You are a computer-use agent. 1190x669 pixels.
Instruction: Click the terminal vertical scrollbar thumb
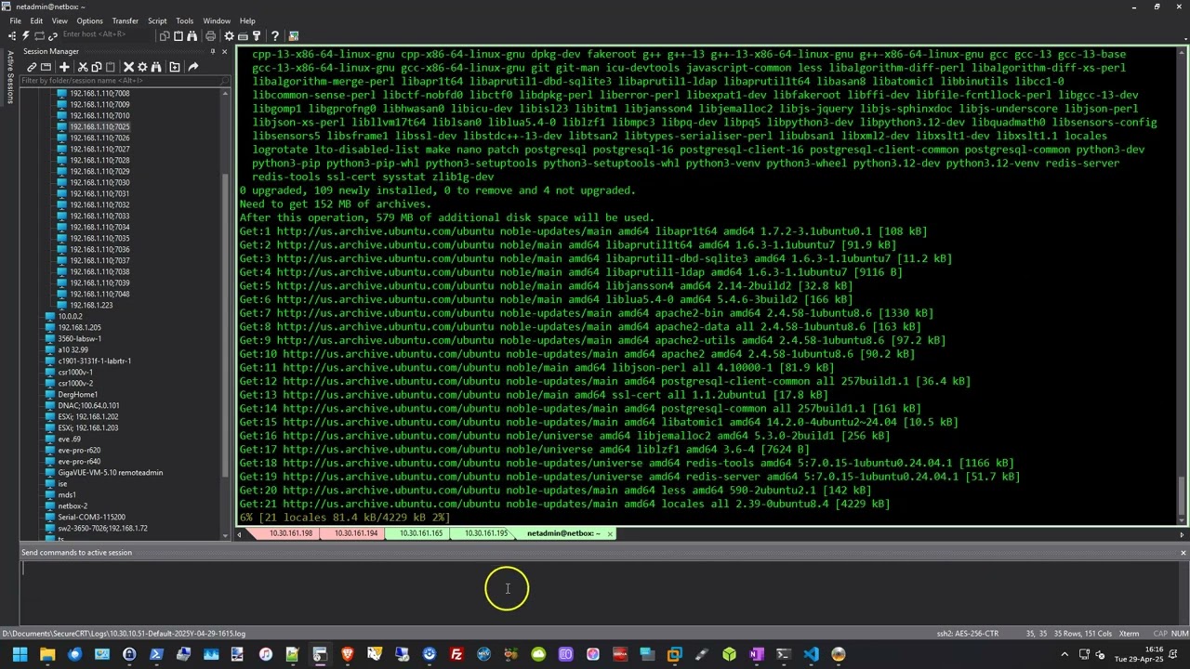(1183, 494)
